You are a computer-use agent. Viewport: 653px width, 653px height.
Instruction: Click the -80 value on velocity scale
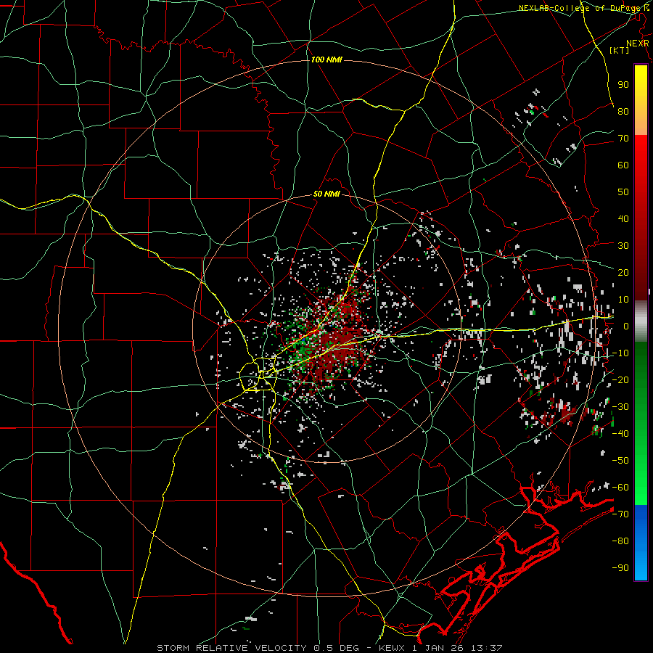pyautogui.click(x=620, y=541)
